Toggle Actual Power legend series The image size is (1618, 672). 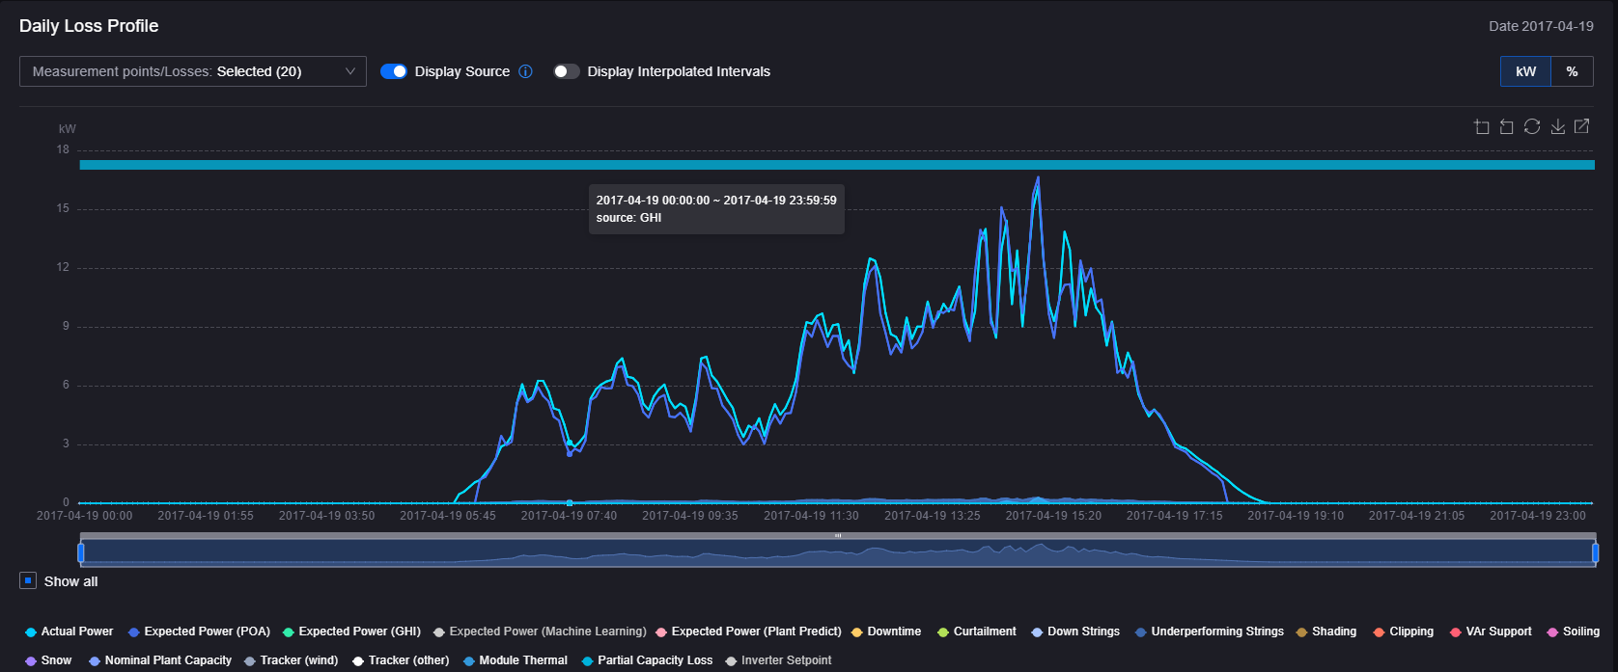(x=69, y=632)
